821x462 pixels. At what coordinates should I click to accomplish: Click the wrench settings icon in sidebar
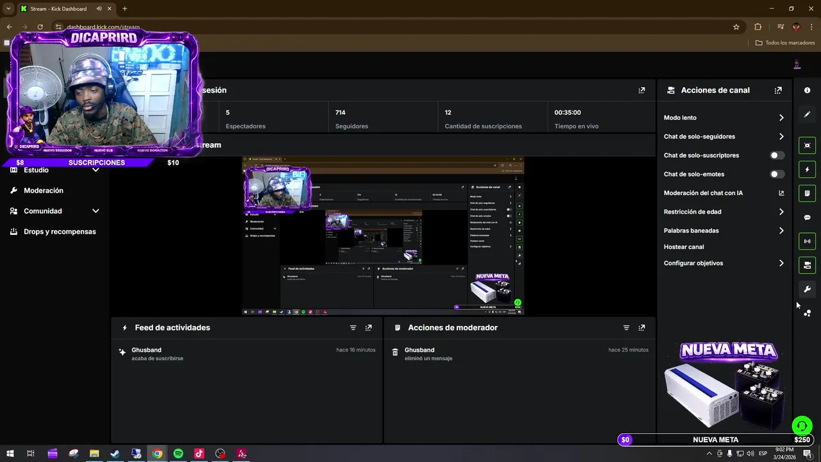tap(807, 289)
